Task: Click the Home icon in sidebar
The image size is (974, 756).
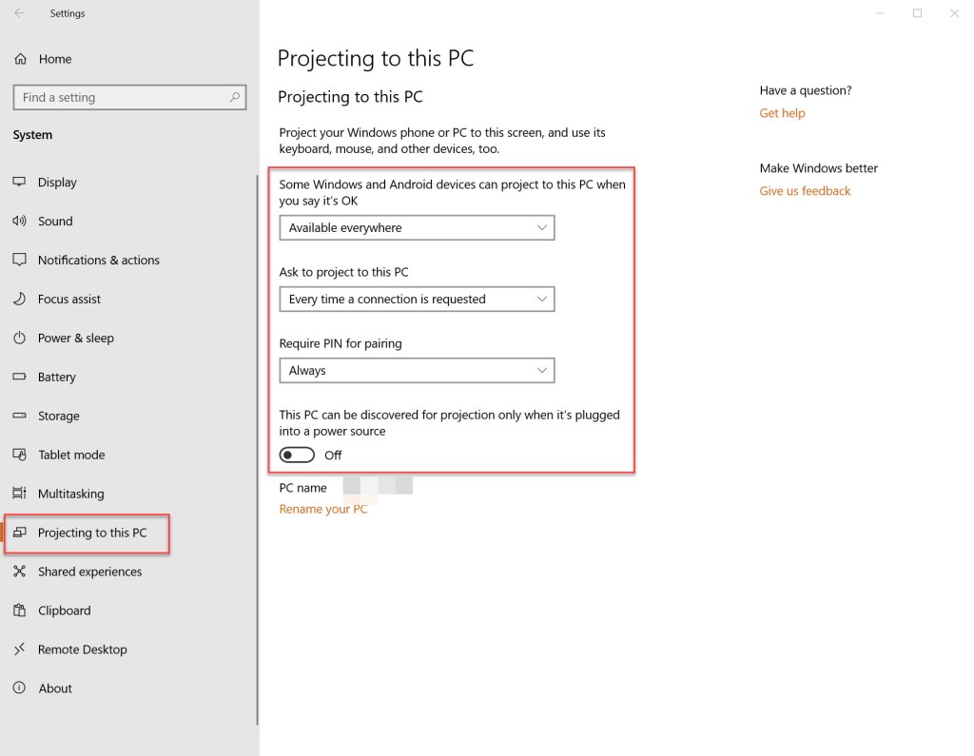Action: [20, 59]
